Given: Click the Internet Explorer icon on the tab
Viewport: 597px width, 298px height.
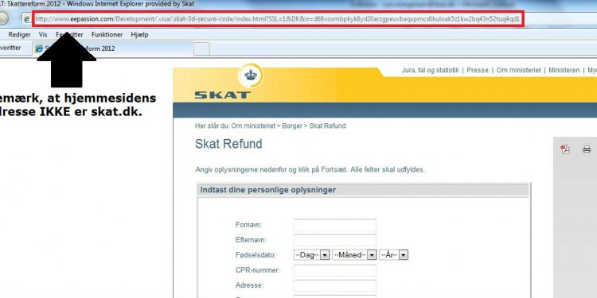Looking at the screenshot, I should click(39, 48).
